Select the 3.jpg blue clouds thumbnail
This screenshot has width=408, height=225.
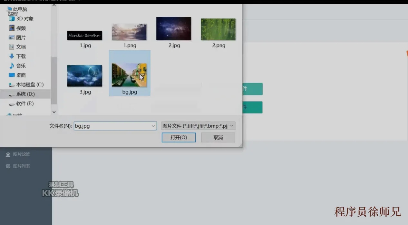pos(85,76)
